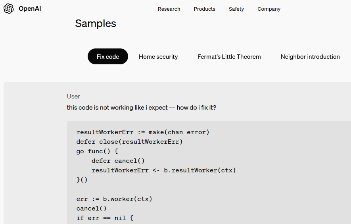
Task: Open the Company menu
Action: pyautogui.click(x=269, y=9)
